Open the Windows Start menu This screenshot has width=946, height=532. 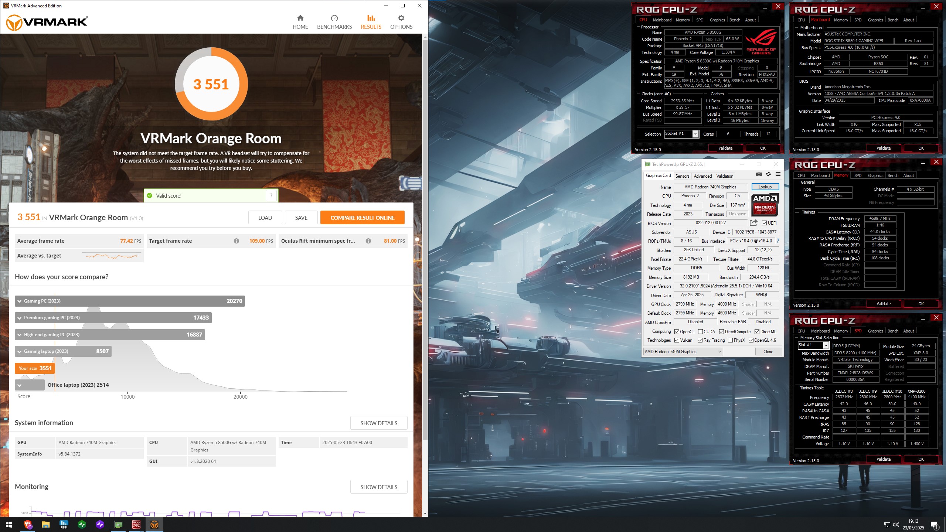pyautogui.click(x=9, y=525)
